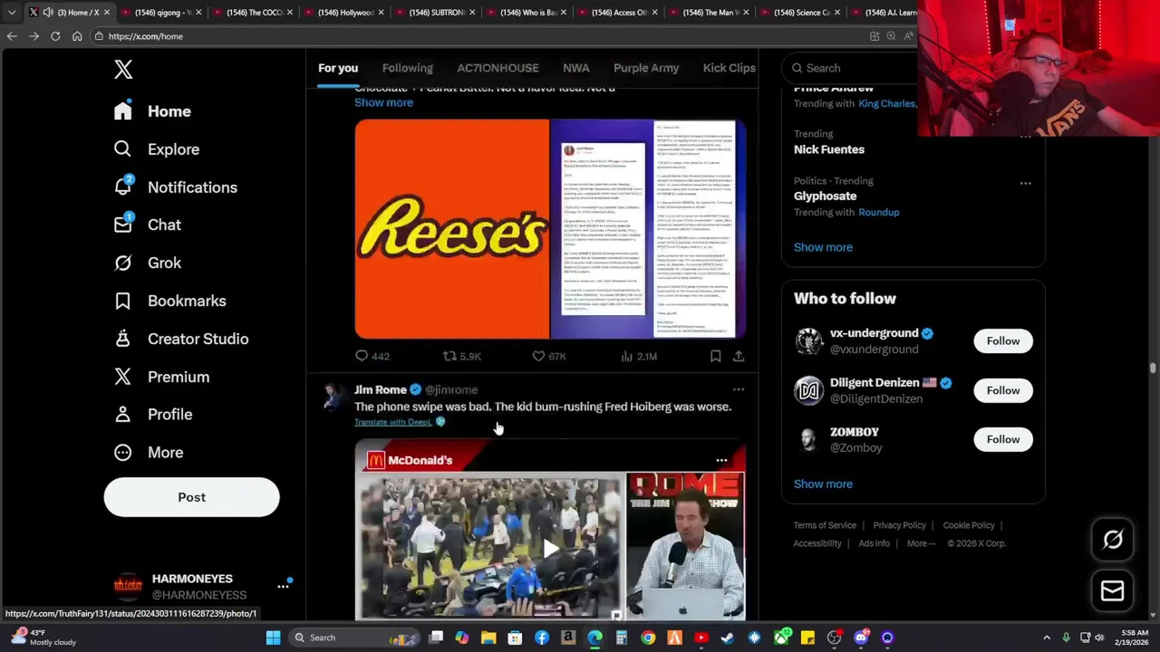Open HARMONEYES account options ellipsis

point(283,587)
